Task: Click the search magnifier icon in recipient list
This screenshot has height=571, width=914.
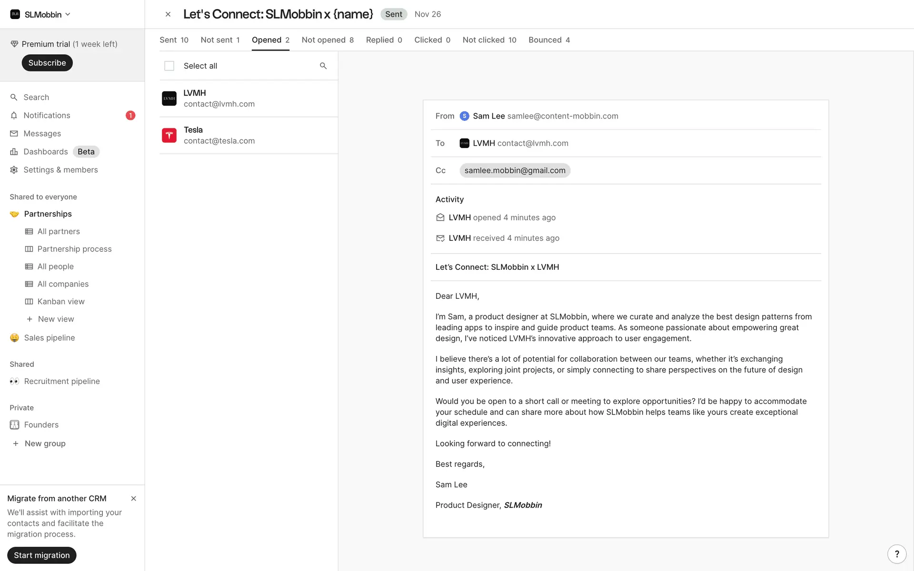Action: [x=323, y=66]
